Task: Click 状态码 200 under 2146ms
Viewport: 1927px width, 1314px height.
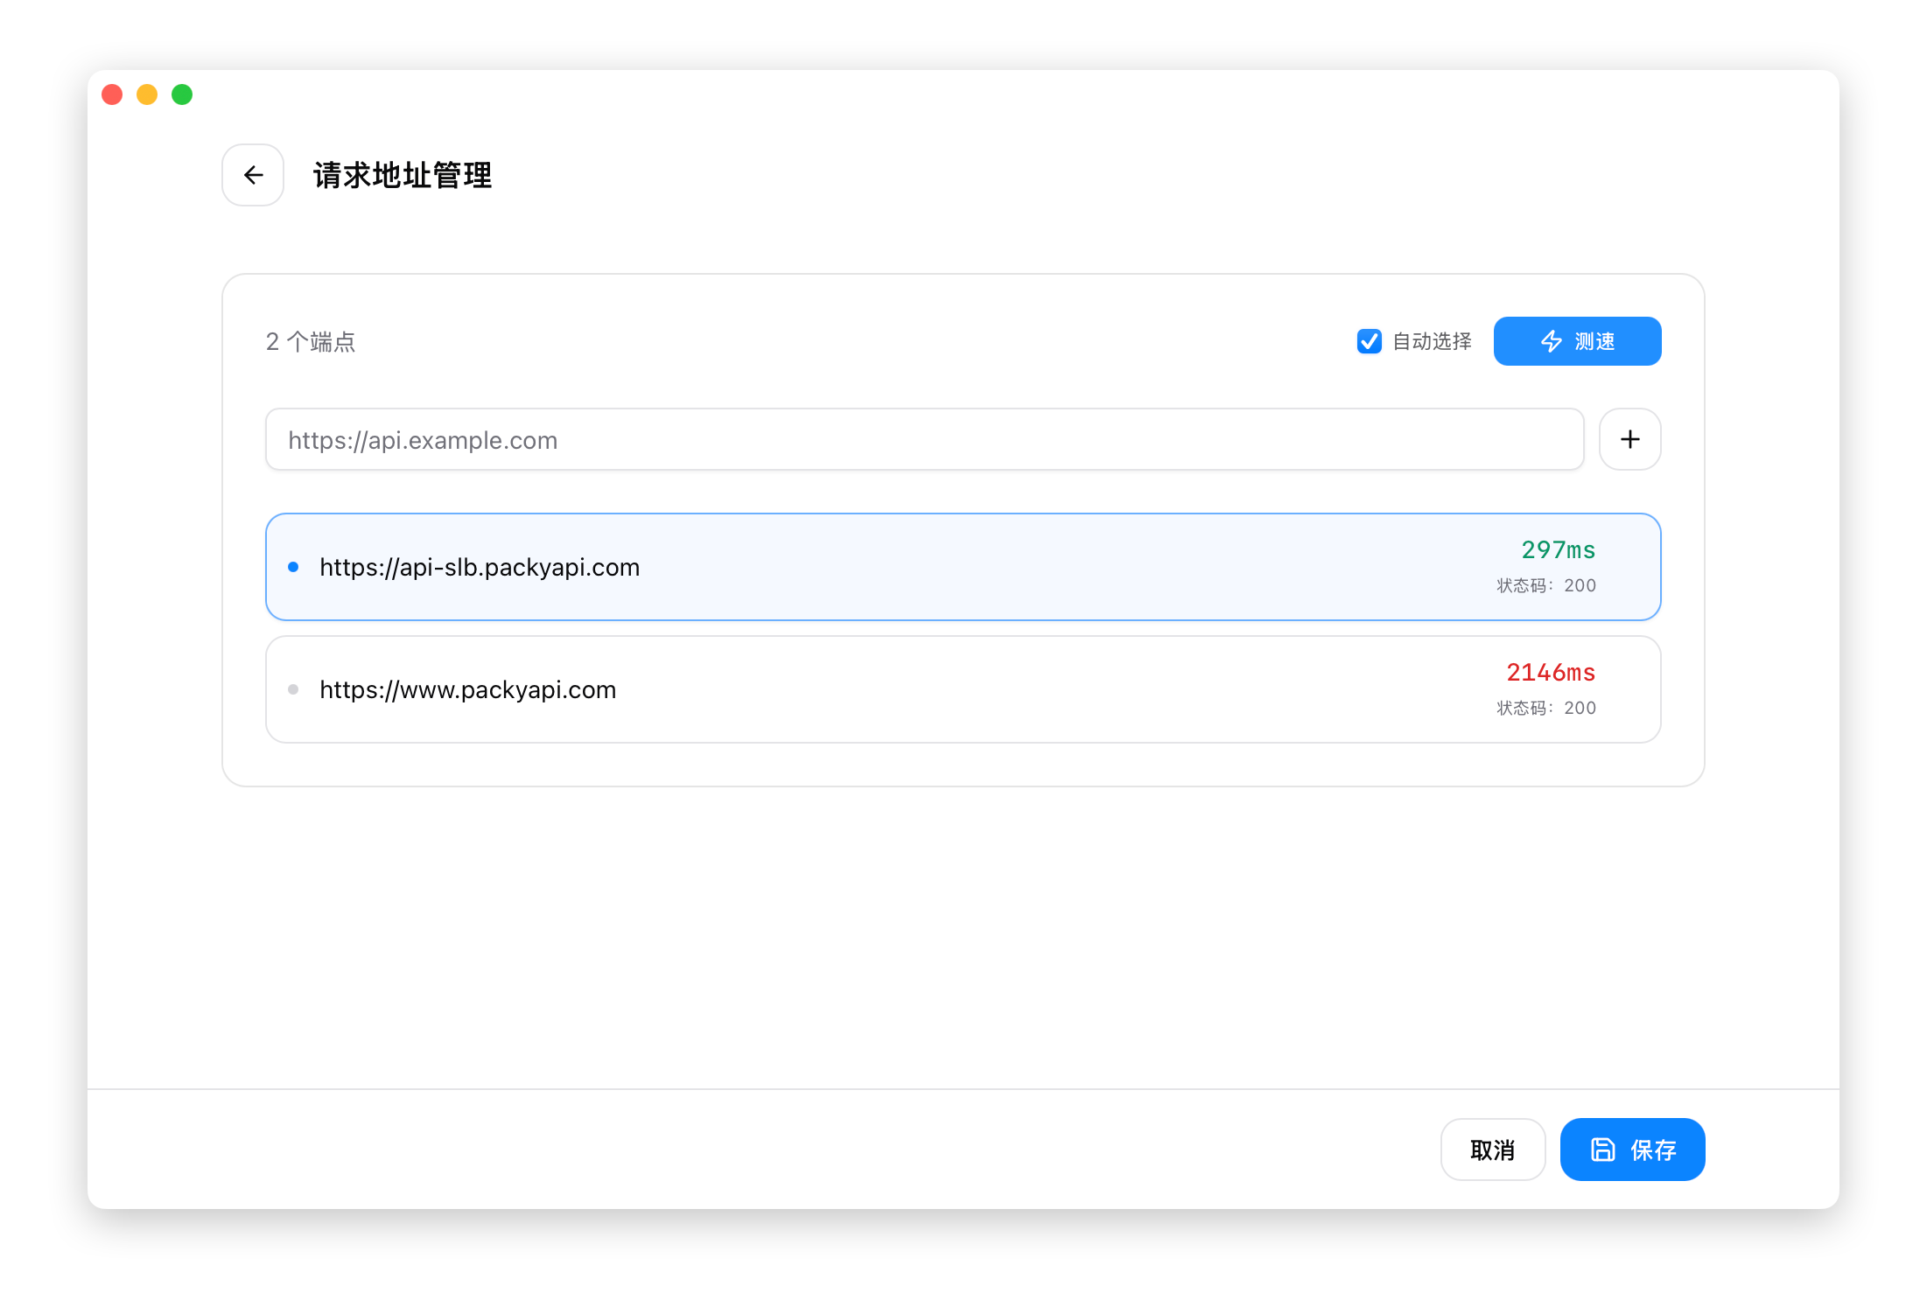Action: click(x=1546, y=708)
